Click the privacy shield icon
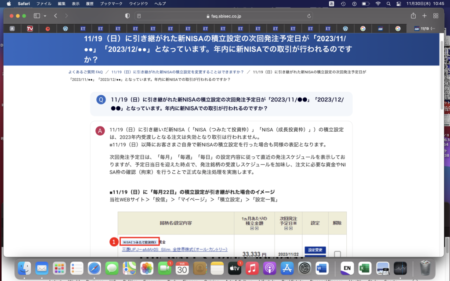The width and height of the screenshot is (450, 281). pos(127,16)
